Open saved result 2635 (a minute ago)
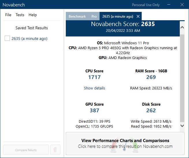This screenshot has width=189, height=158. point(29,38)
